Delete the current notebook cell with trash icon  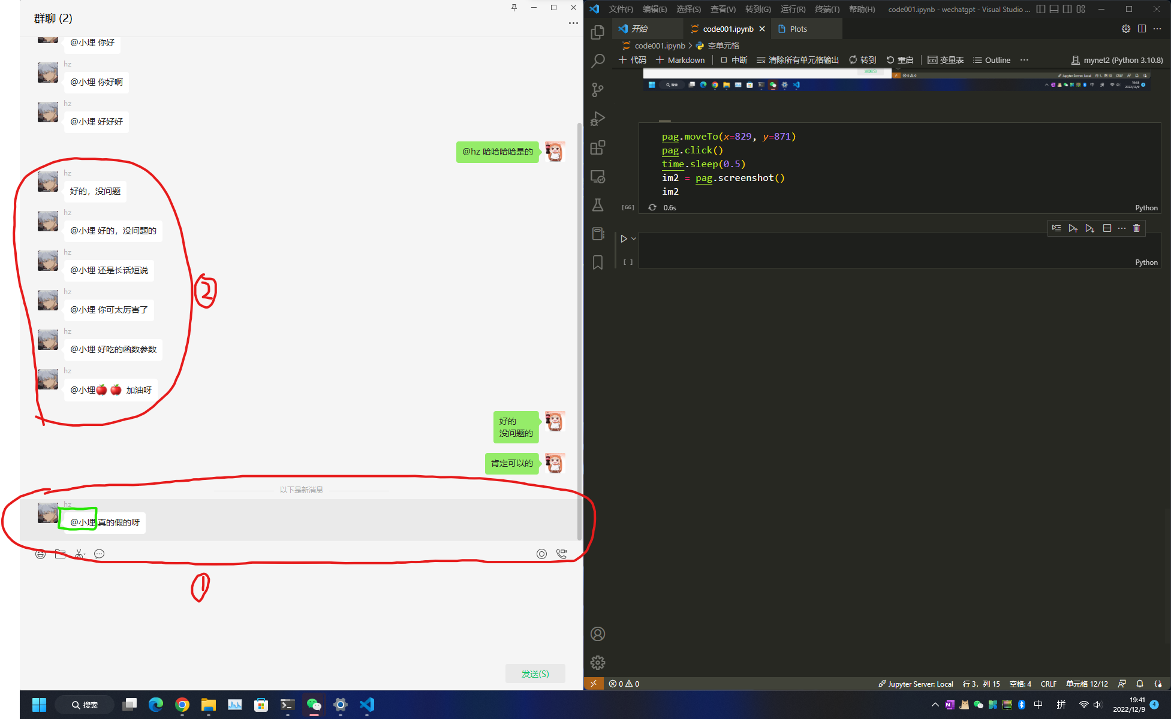point(1136,228)
